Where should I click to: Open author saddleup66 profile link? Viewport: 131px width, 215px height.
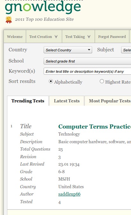[x=69, y=194]
